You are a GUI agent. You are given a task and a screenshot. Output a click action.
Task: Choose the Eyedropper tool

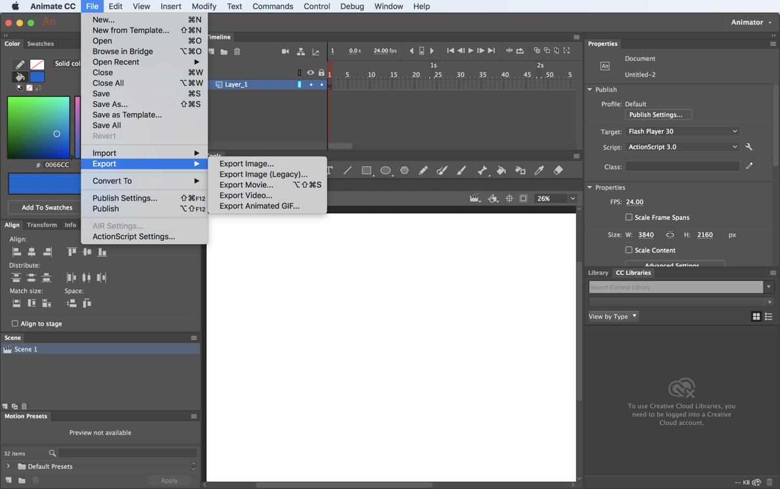pyautogui.click(x=539, y=170)
